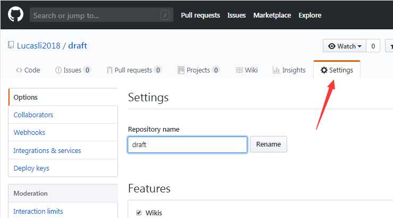Select Options in settings sidebar
The width and height of the screenshot is (393, 218).
[63, 97]
